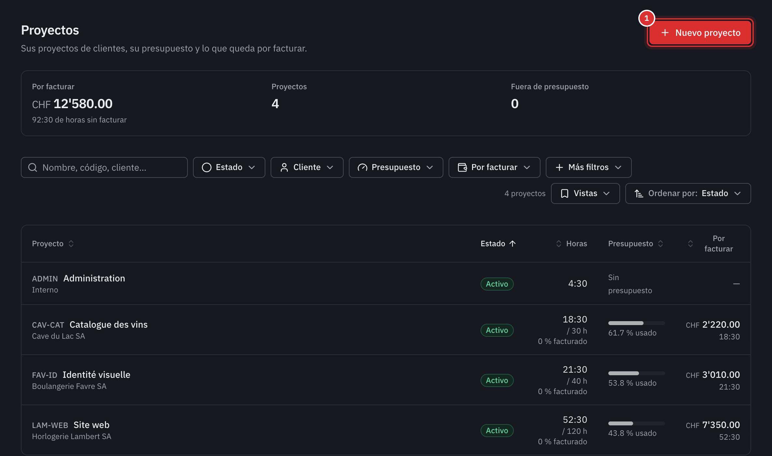Sort by the Proyecto column header
Screen dimensions: 772x456
pyautogui.click(x=53, y=244)
